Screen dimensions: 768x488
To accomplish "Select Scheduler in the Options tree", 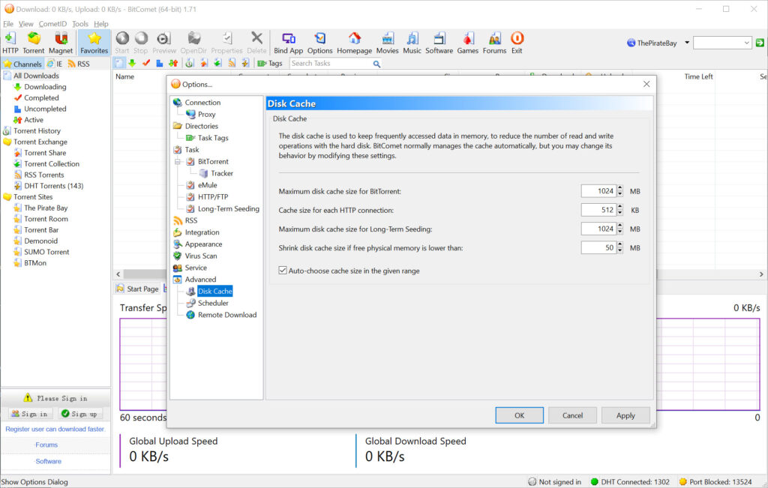I will pos(213,303).
